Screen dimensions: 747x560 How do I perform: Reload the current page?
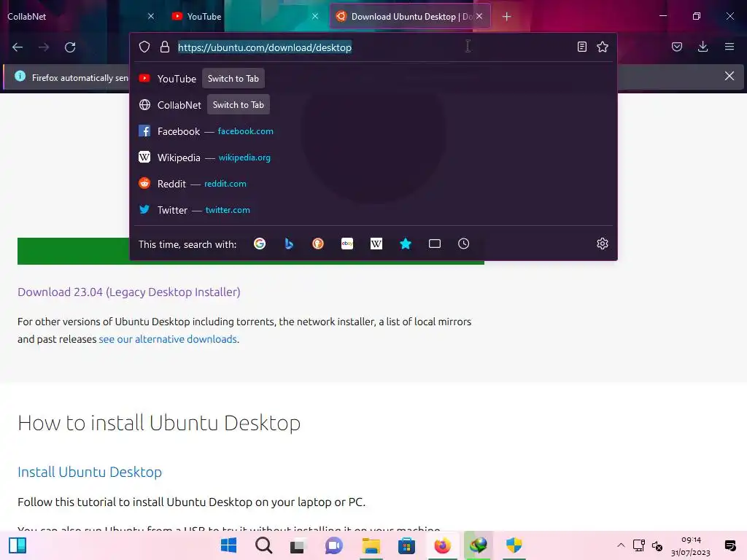(70, 47)
